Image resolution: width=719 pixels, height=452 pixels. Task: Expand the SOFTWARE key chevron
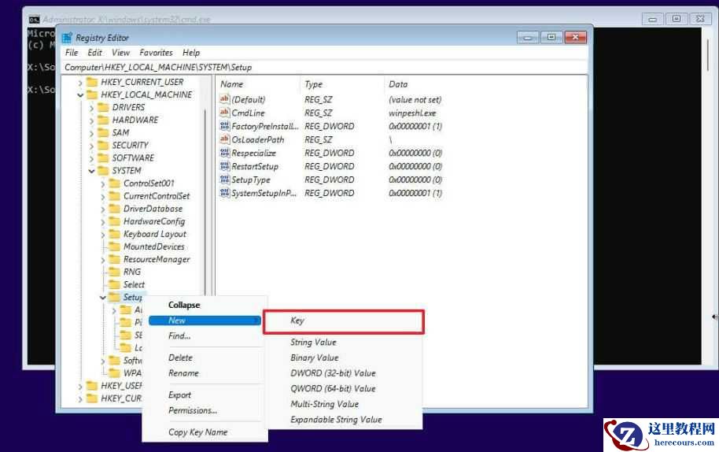91,159
